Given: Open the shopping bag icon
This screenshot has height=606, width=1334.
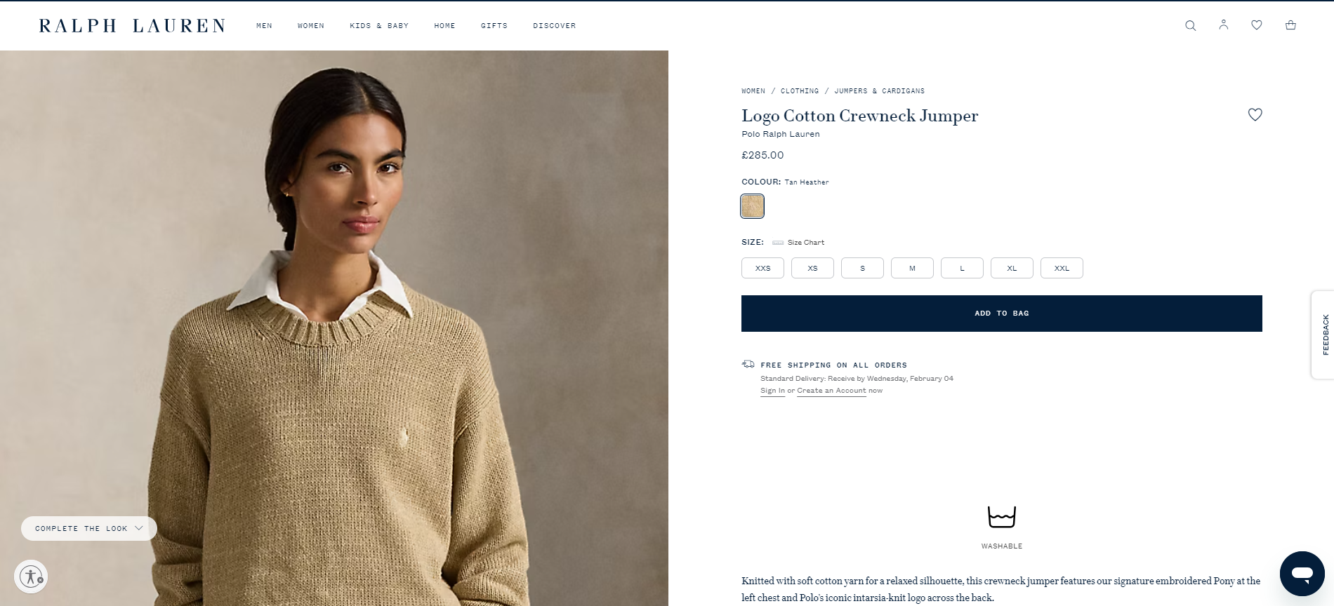Looking at the screenshot, I should 1290,25.
